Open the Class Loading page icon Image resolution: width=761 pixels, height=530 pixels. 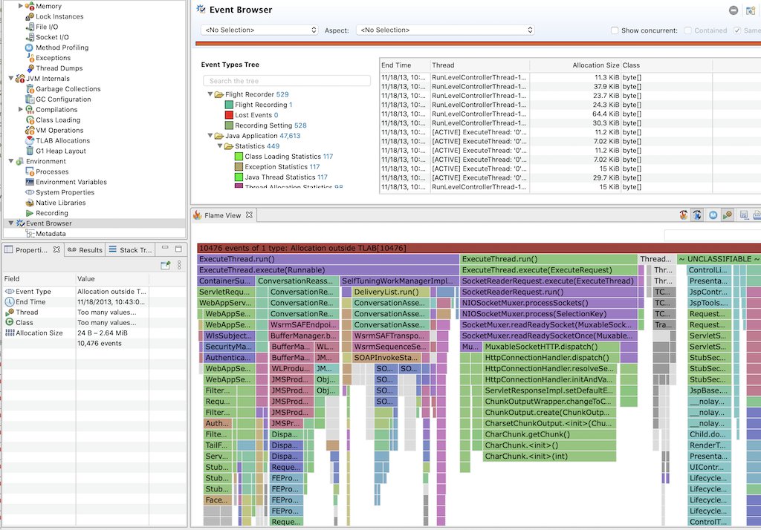click(x=30, y=120)
